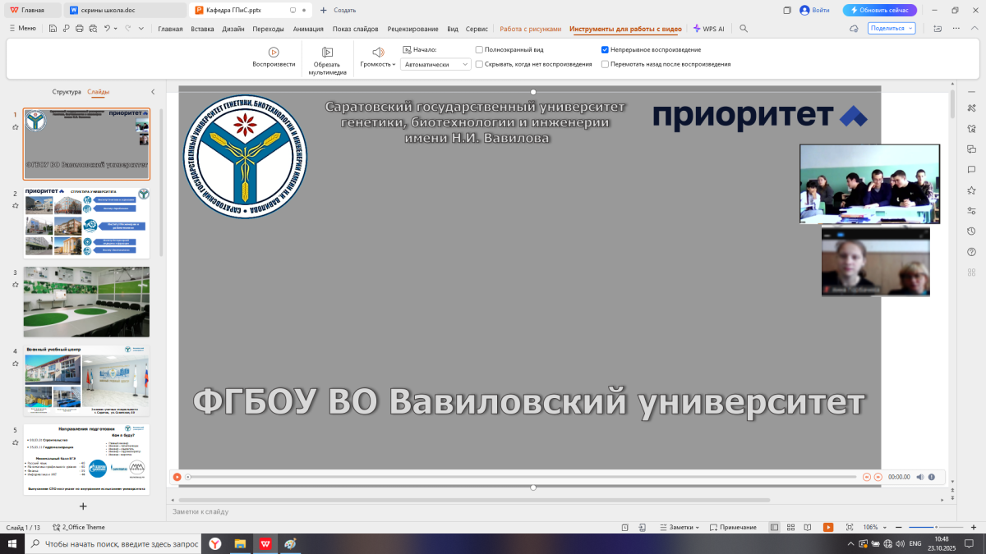Add new slide with plus icon
Viewport: 986px width, 554px height.
tap(83, 506)
